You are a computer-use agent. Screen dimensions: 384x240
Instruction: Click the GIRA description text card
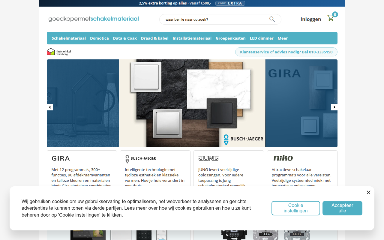point(81,178)
